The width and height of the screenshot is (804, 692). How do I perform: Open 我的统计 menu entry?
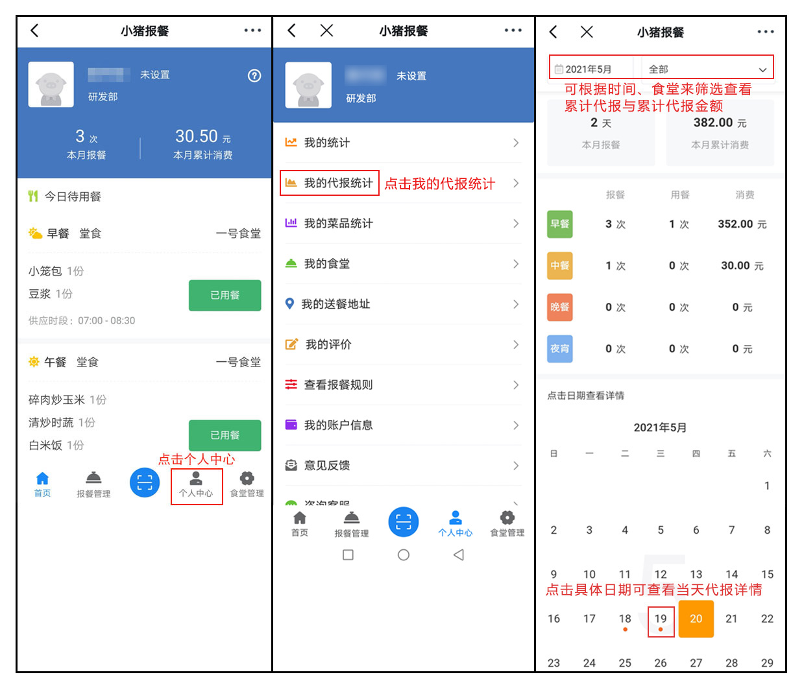click(x=403, y=143)
